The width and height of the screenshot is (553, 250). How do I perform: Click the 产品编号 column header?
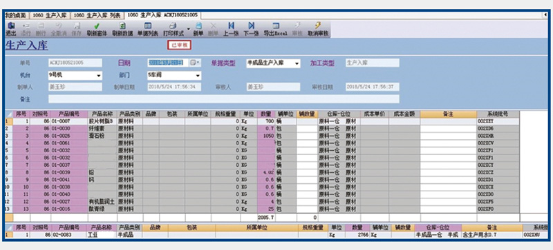(69, 114)
